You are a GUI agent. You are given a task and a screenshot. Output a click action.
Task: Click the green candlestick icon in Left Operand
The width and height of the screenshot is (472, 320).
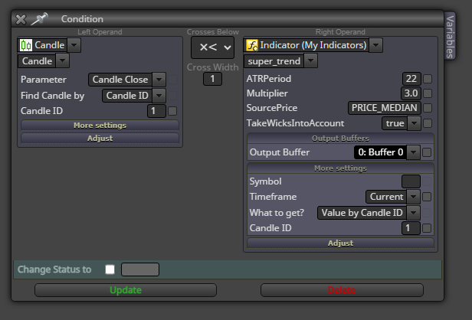tap(26, 45)
